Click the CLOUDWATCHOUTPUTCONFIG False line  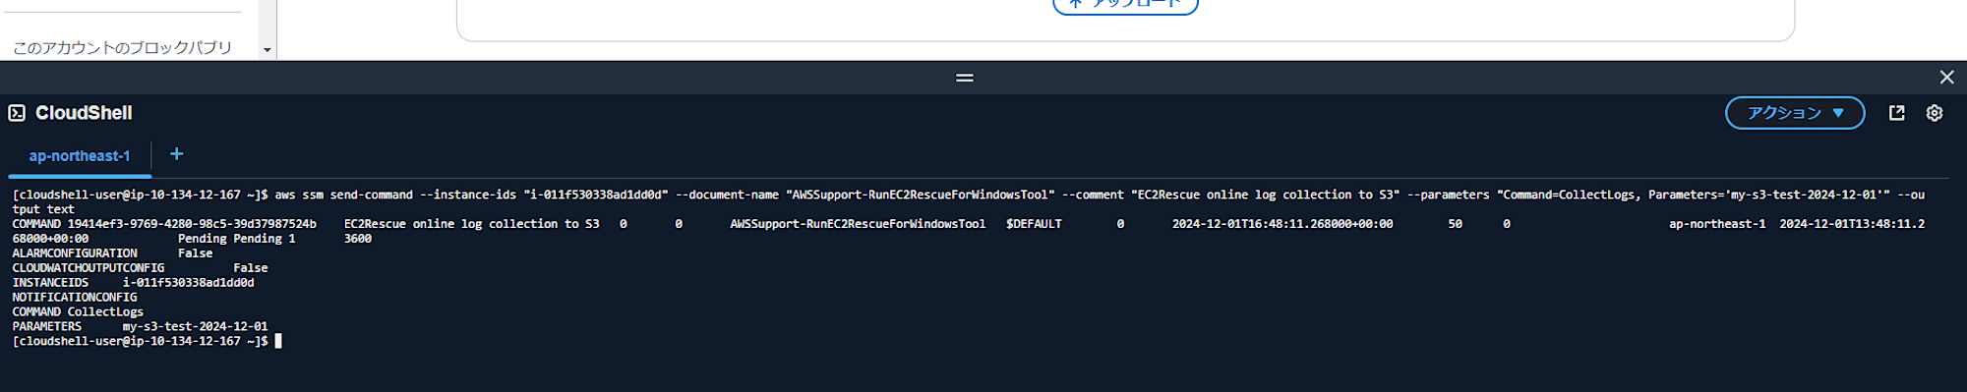[x=140, y=268]
